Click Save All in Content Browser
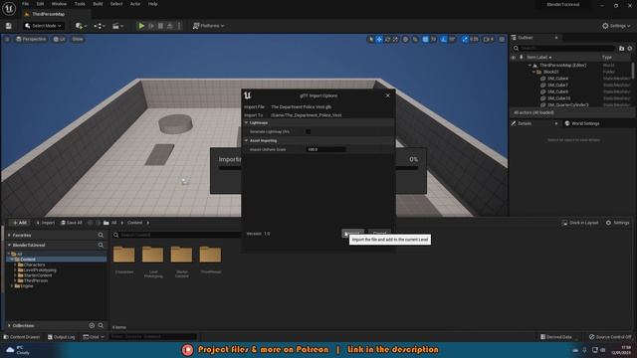 [x=72, y=223]
